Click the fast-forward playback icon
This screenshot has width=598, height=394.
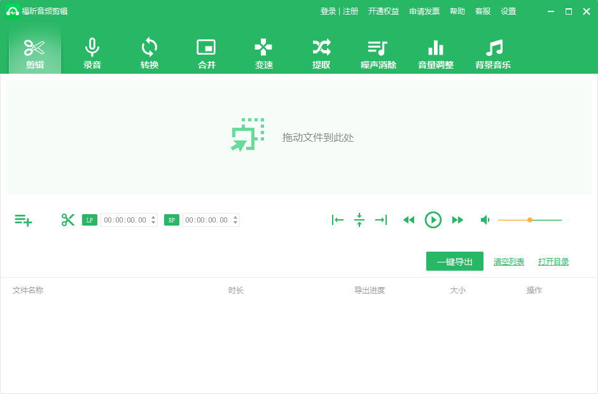[x=457, y=220]
